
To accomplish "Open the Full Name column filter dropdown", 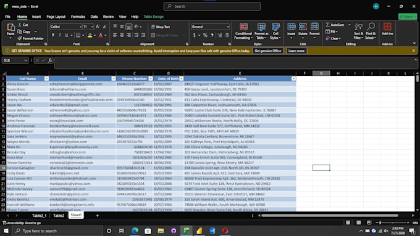I will [x=46, y=79].
